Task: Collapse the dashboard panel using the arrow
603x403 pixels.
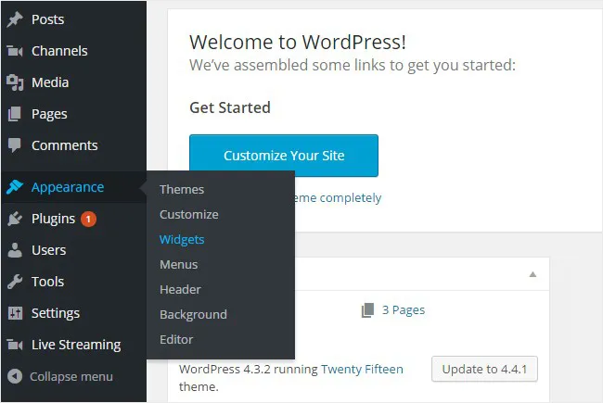Action: (532, 275)
